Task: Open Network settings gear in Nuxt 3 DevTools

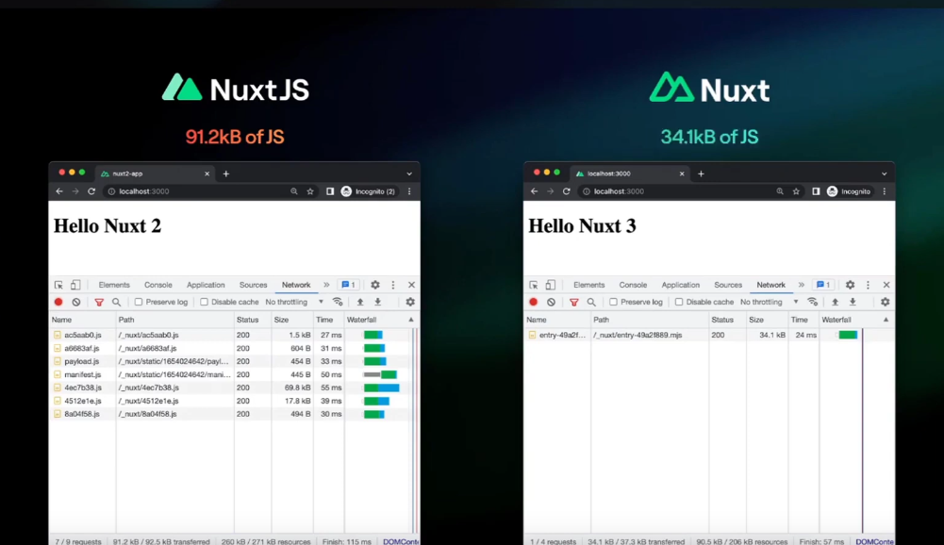Action: (885, 302)
